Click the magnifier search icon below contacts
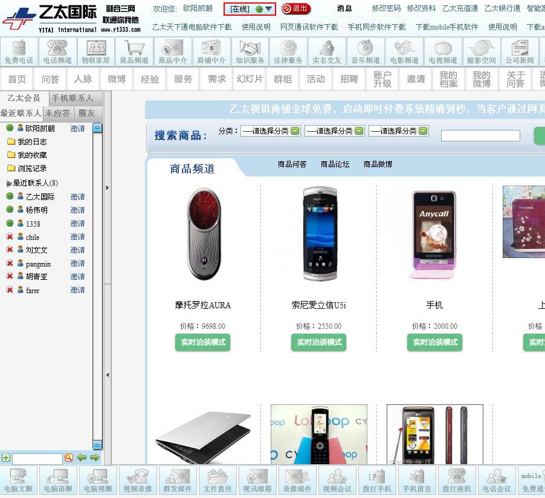This screenshot has height=498, width=545. 68,458
